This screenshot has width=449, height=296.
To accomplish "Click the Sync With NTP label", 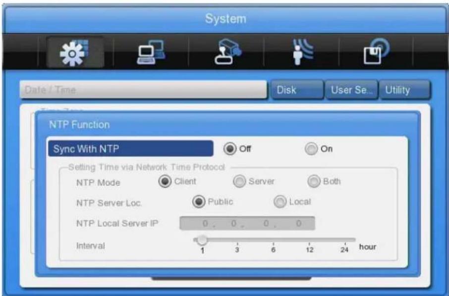I will [x=86, y=148].
